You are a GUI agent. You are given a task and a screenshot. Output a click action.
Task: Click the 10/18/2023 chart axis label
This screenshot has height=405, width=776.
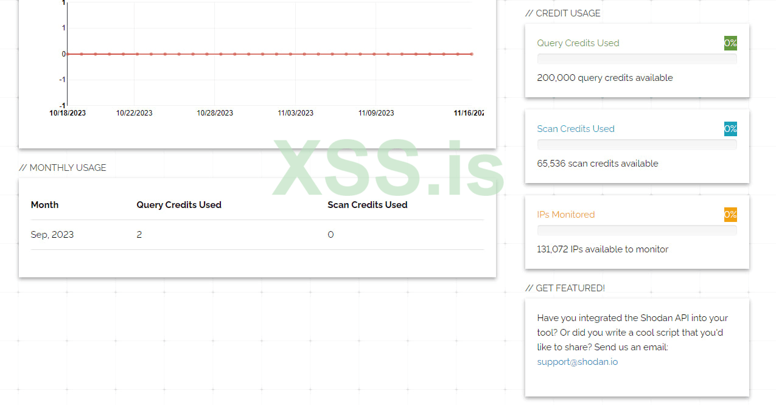tap(68, 113)
